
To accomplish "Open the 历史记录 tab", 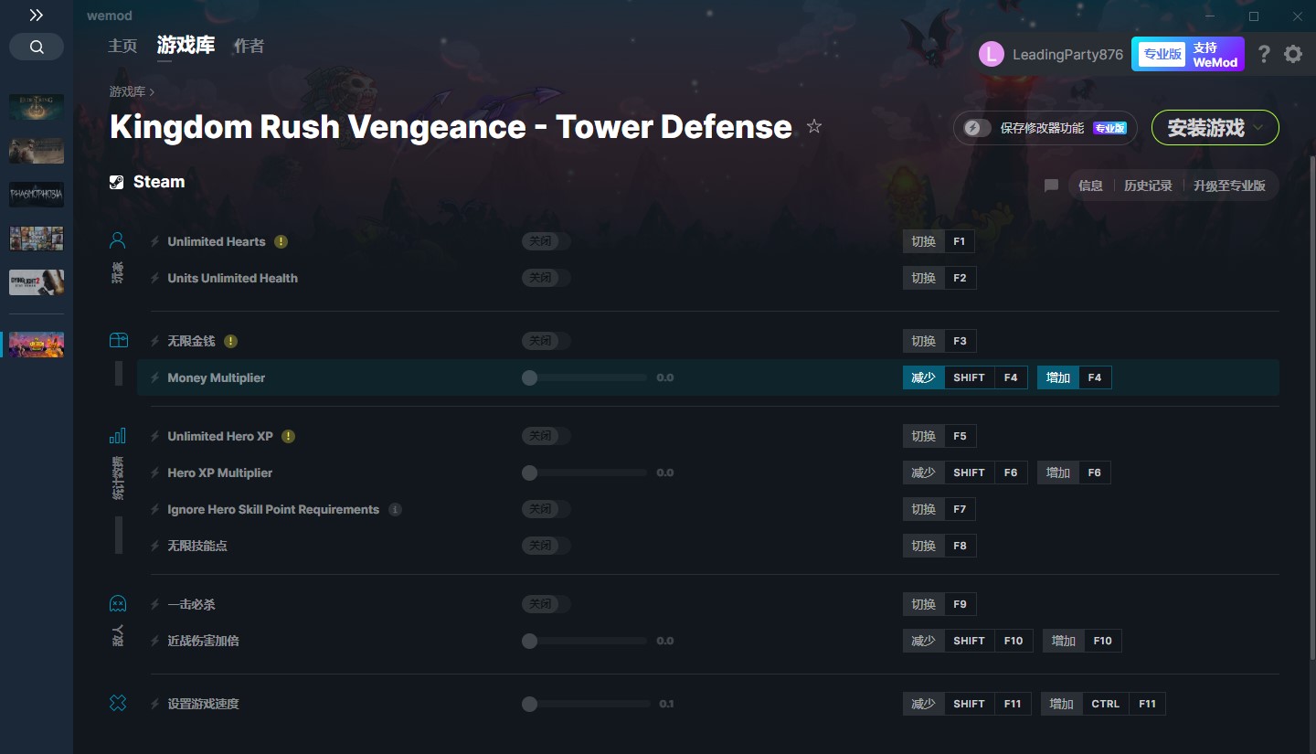I will click(x=1148, y=186).
